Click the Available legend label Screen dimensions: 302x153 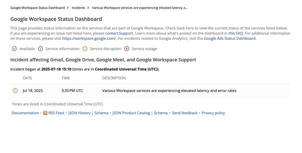pos(27,49)
